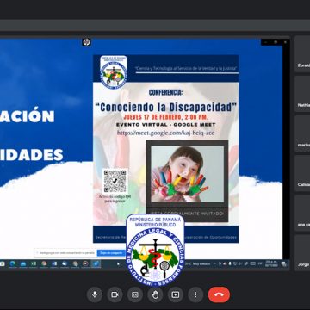Select the Calida participant tile
This screenshot has width=310, height=310.
click(x=302, y=173)
